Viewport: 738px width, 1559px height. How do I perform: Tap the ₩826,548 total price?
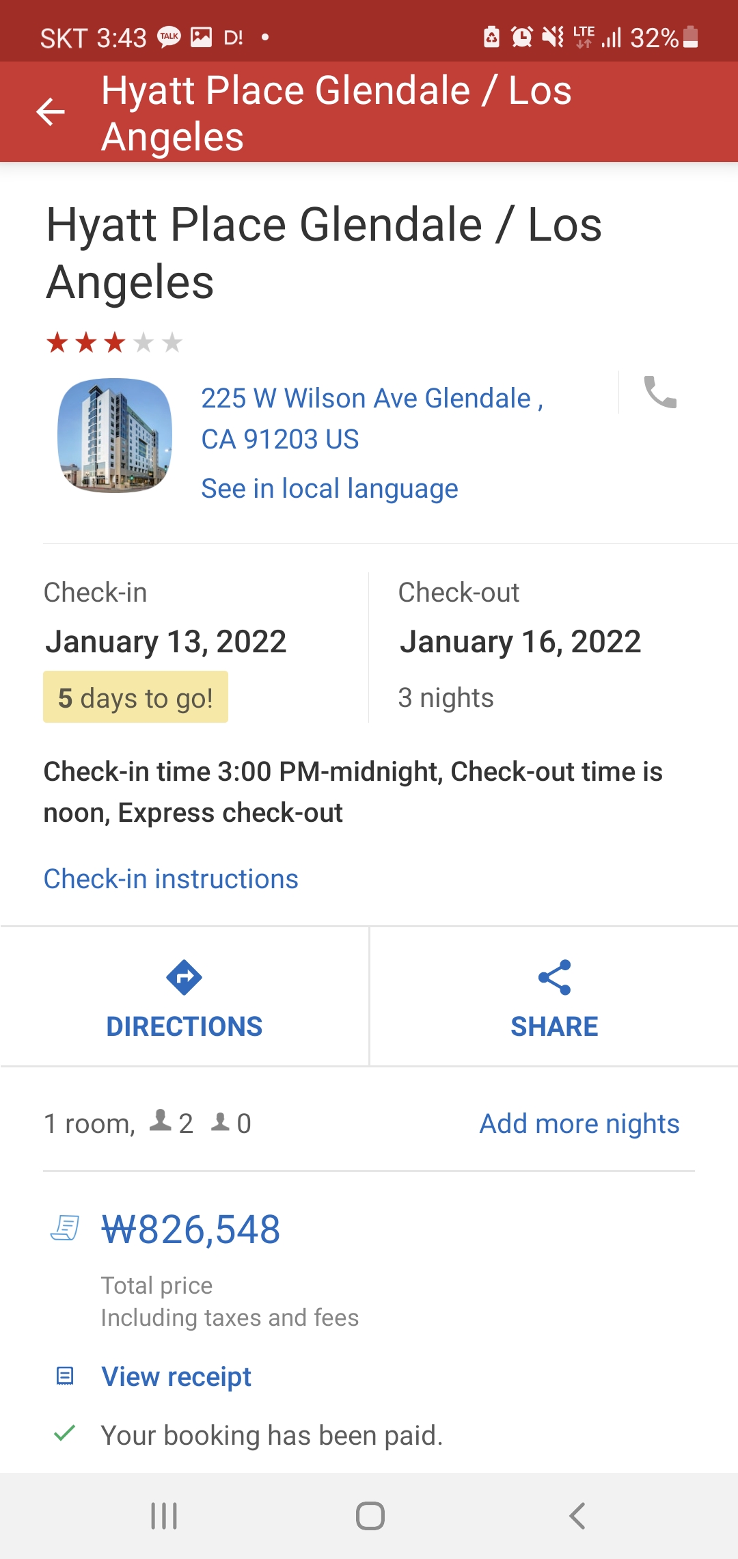click(191, 1229)
